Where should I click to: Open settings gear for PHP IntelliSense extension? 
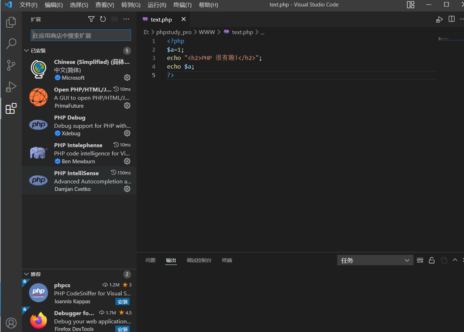point(127,189)
